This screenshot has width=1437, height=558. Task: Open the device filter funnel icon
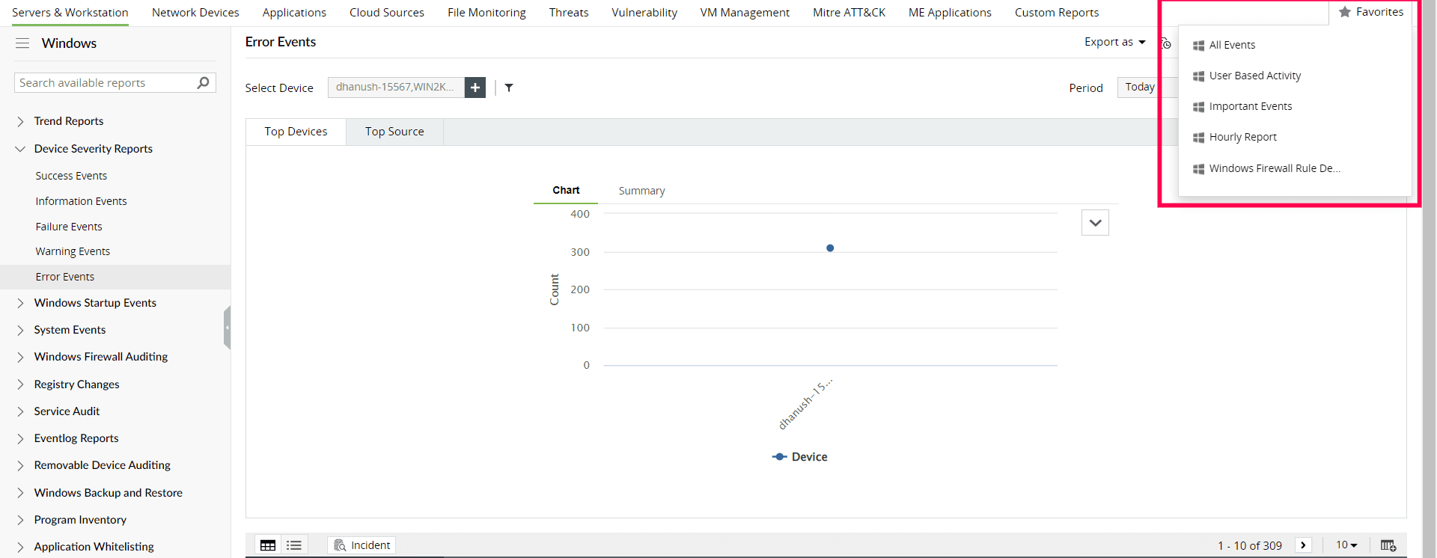tap(509, 88)
